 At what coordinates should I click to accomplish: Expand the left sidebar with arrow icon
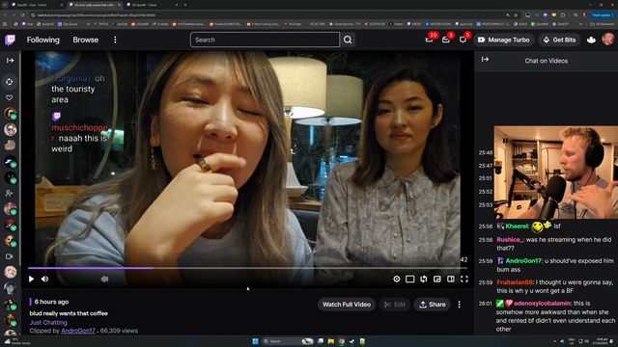(x=11, y=60)
